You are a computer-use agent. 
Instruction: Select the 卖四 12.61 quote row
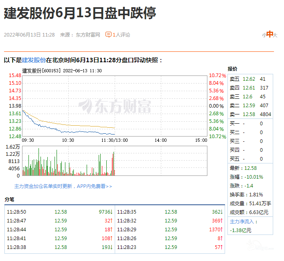click(250, 88)
